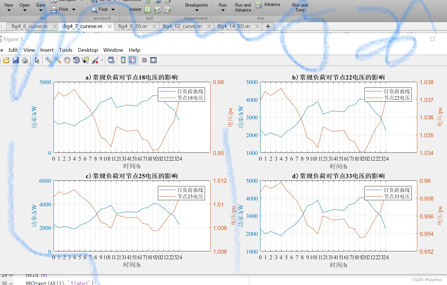Close the fig4_7_cureve.m tab
The width and height of the screenshot is (447, 285).
tap(110, 26)
